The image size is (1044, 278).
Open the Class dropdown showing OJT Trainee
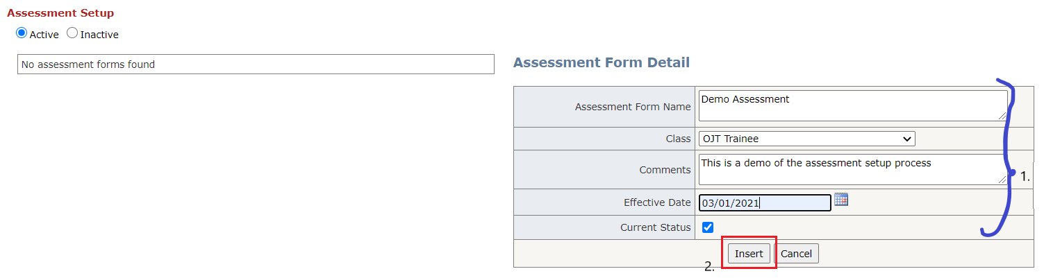click(x=806, y=139)
